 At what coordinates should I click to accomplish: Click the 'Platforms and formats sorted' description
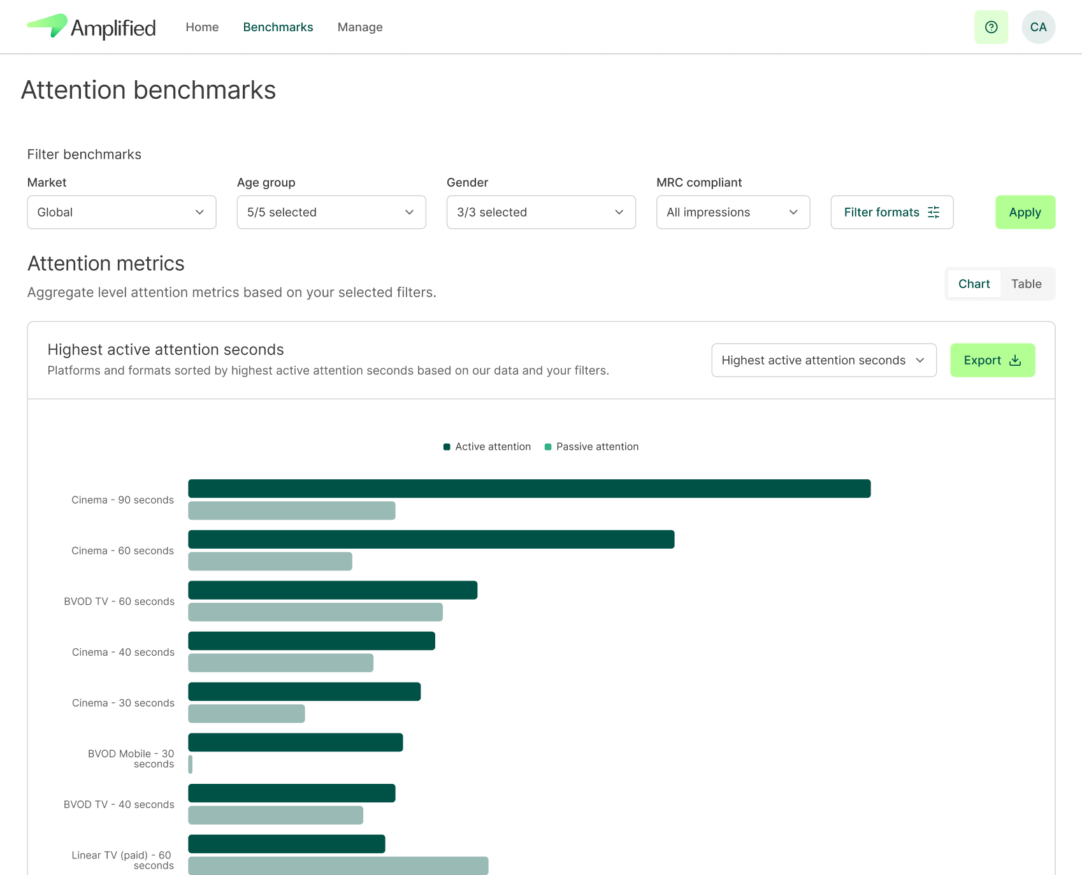328,370
